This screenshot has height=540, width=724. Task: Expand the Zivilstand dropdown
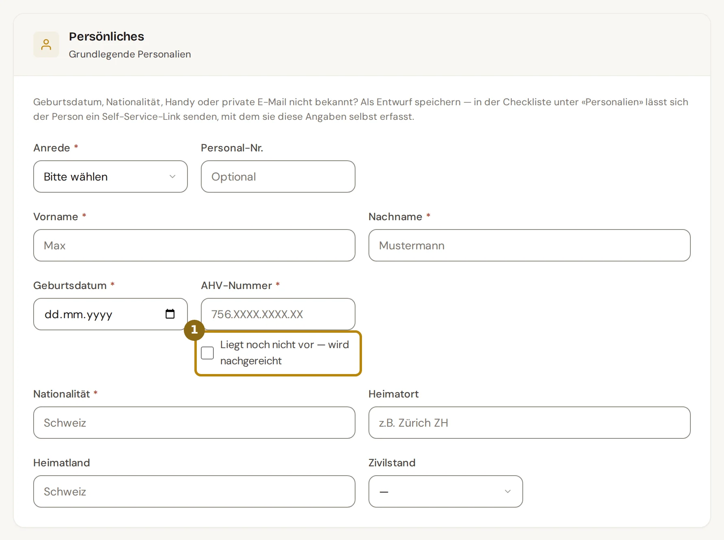(445, 491)
